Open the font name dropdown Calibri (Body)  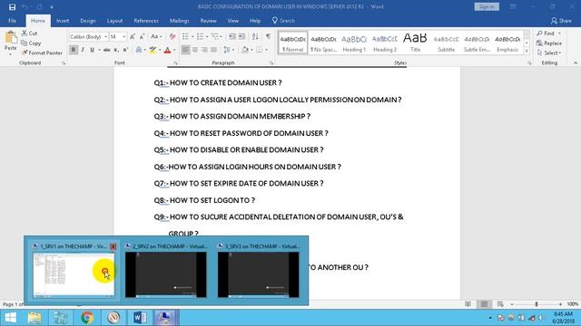pyautogui.click(x=106, y=36)
